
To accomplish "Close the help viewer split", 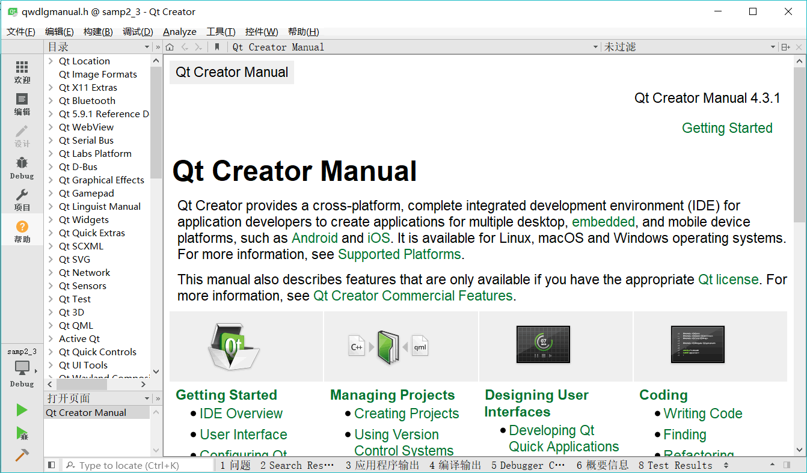I will [799, 47].
